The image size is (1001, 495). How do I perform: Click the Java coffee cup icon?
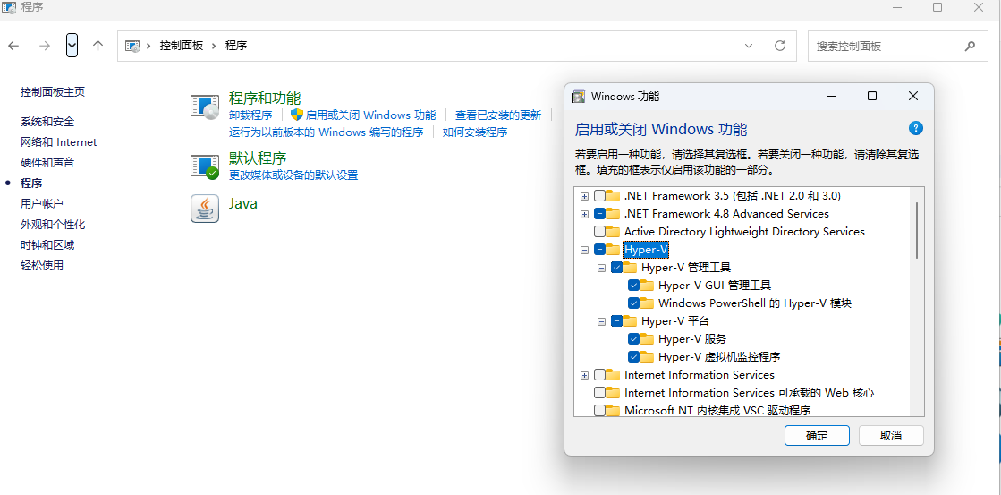coord(205,209)
